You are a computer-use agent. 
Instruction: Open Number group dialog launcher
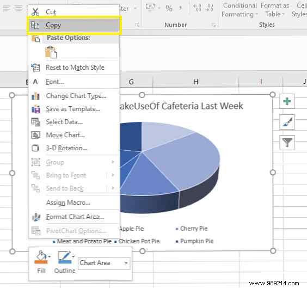click(213, 25)
